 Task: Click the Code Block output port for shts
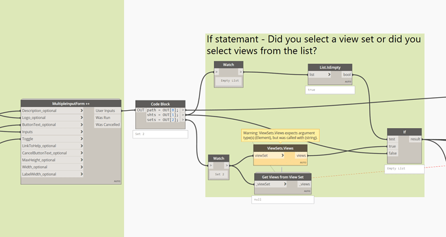[x=183, y=115]
